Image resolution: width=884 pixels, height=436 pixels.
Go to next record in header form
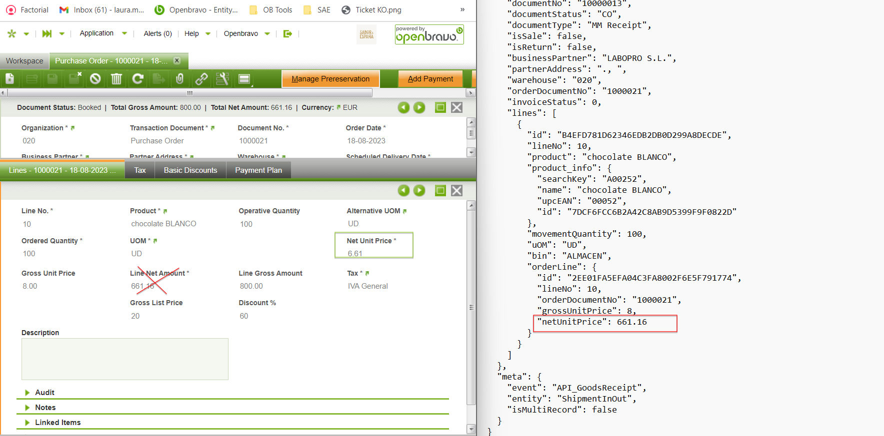[x=419, y=107]
